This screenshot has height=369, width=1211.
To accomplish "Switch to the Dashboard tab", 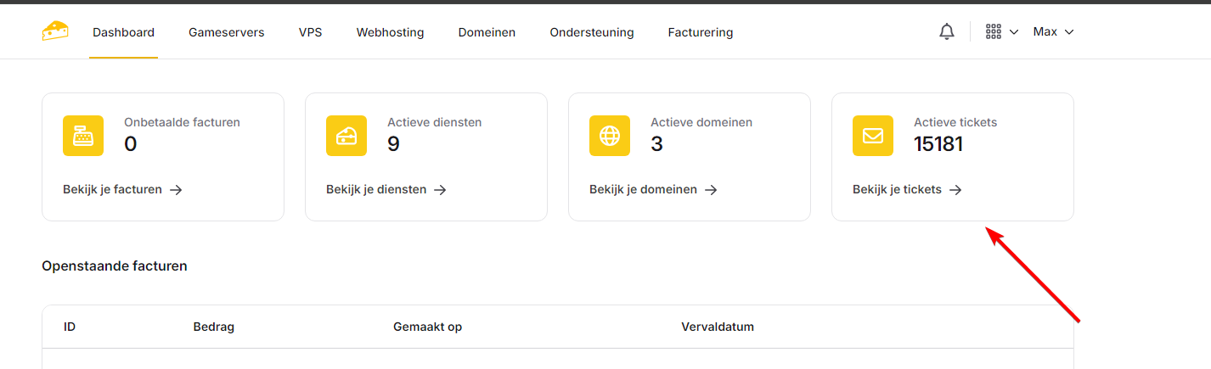I will [123, 33].
